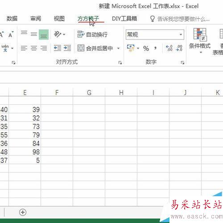This screenshot has width=223, height=223.
Task: Select column G header
Action: 89,92
